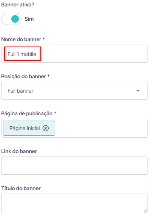Click the Sim label beside the toggle
The height and width of the screenshot is (214, 149).
coord(29,19)
